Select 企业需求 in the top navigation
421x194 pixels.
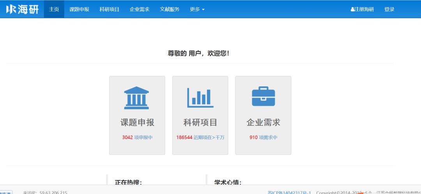point(140,9)
